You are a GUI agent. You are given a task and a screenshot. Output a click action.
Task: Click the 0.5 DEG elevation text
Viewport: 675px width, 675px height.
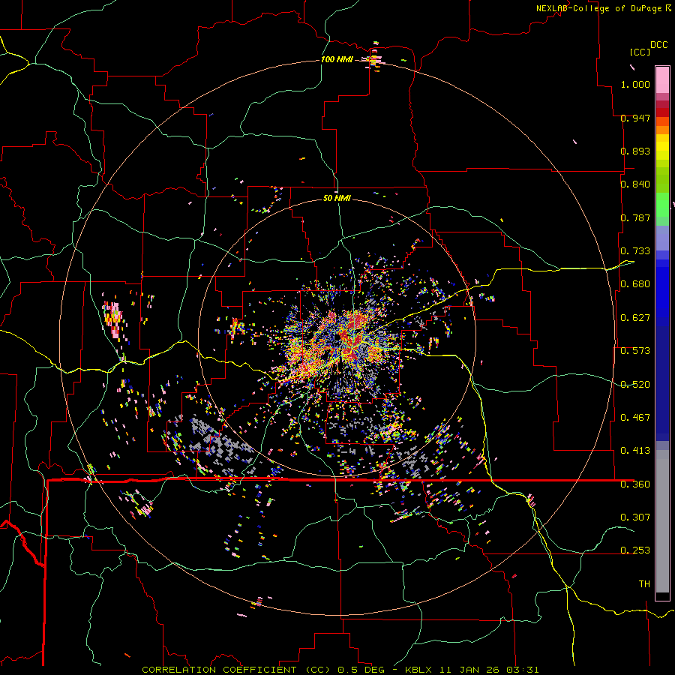(x=363, y=670)
